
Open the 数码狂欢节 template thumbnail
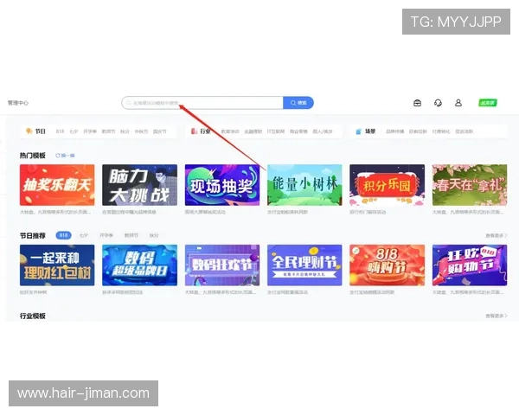(x=222, y=265)
